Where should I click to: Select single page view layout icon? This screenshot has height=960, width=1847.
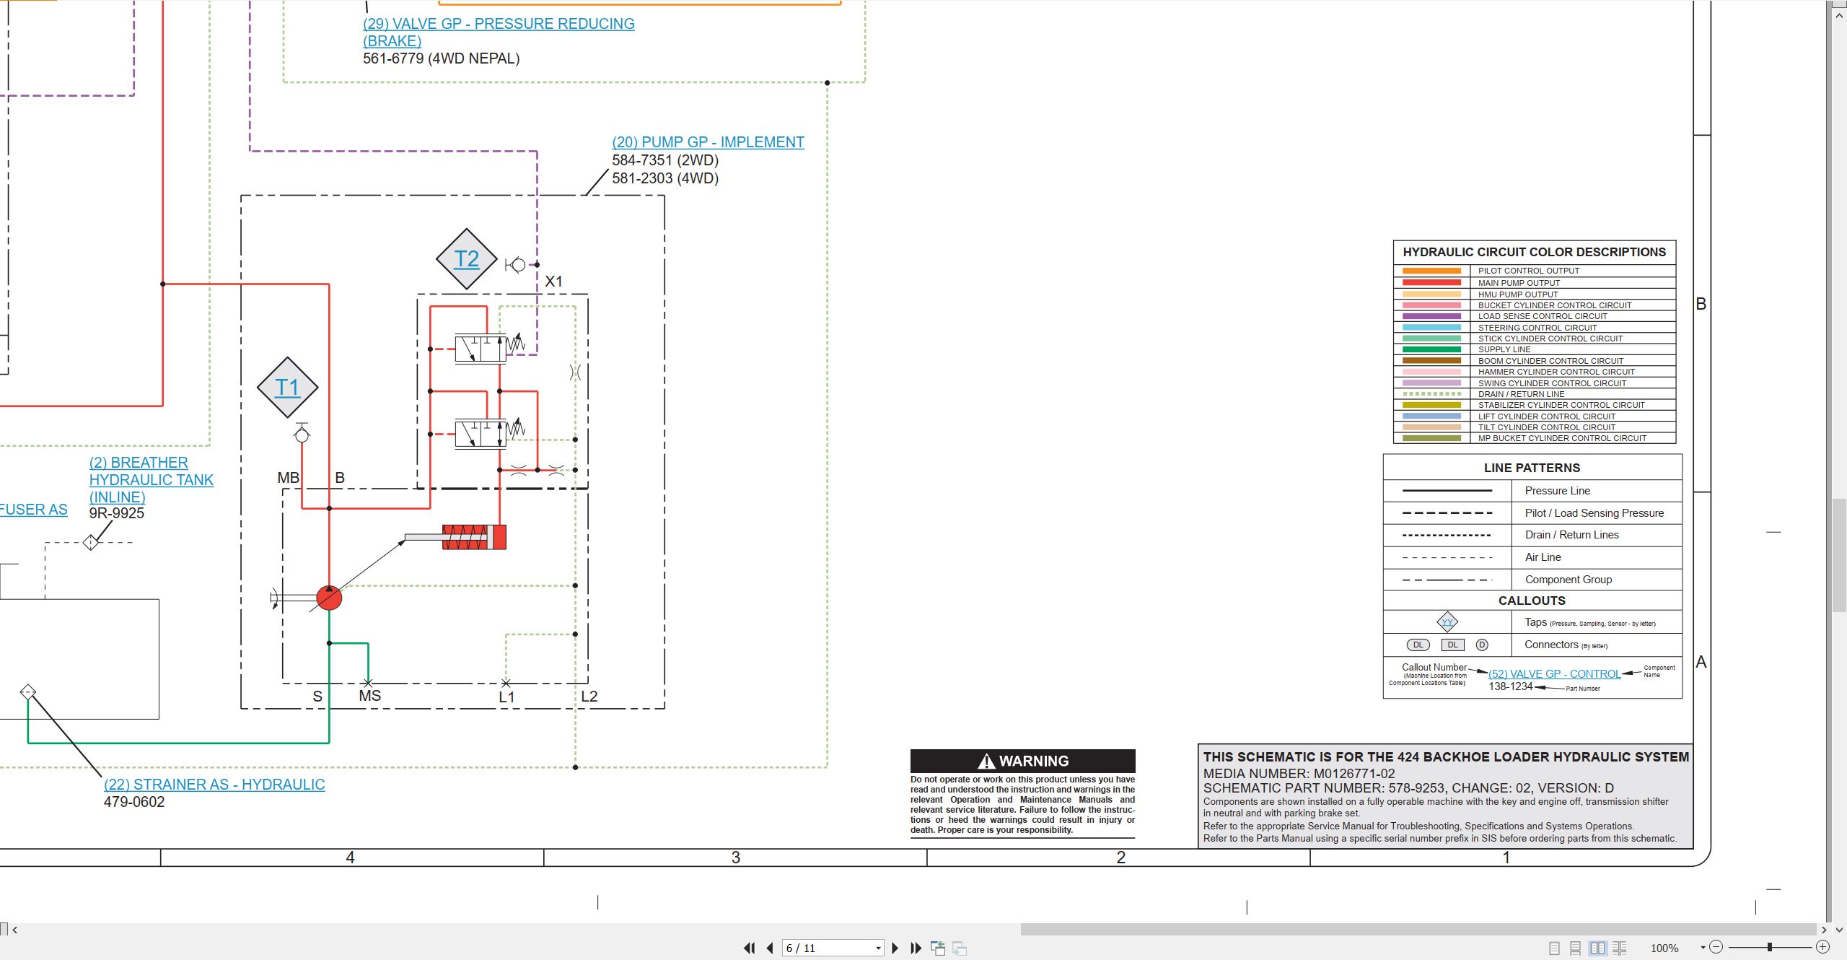coord(1555,948)
